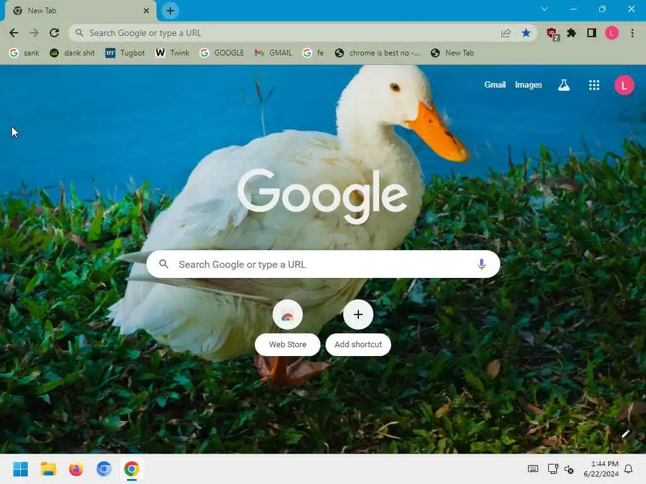Viewport: 646px width, 484px height.
Task: Reload the current page
Action: [54, 33]
